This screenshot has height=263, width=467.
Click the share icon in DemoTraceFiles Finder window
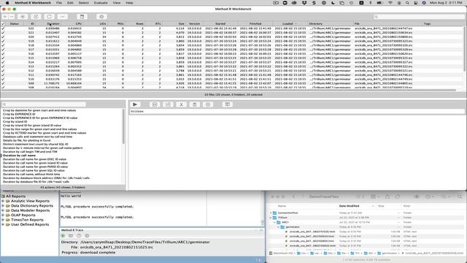click(x=387, y=197)
